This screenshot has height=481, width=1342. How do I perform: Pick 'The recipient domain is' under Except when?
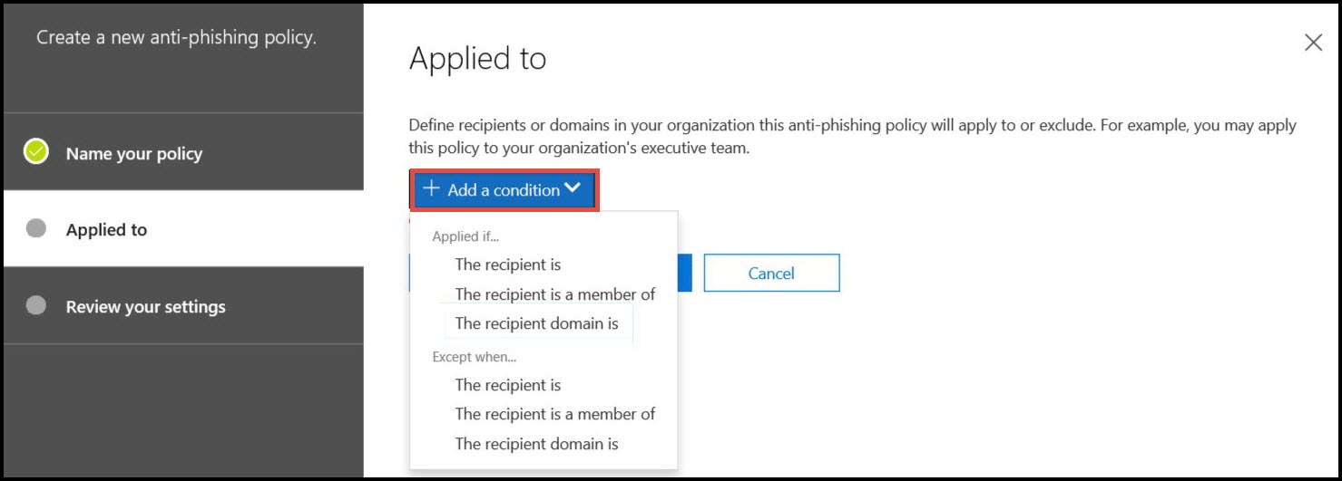click(536, 444)
